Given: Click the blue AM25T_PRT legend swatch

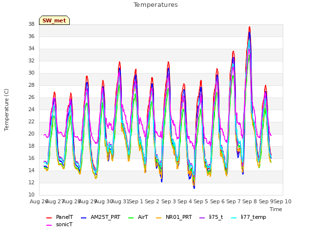Looking at the screenshot, I should (x=84, y=218).
